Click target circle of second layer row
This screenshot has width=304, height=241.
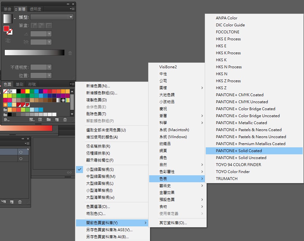[x=21, y=158]
